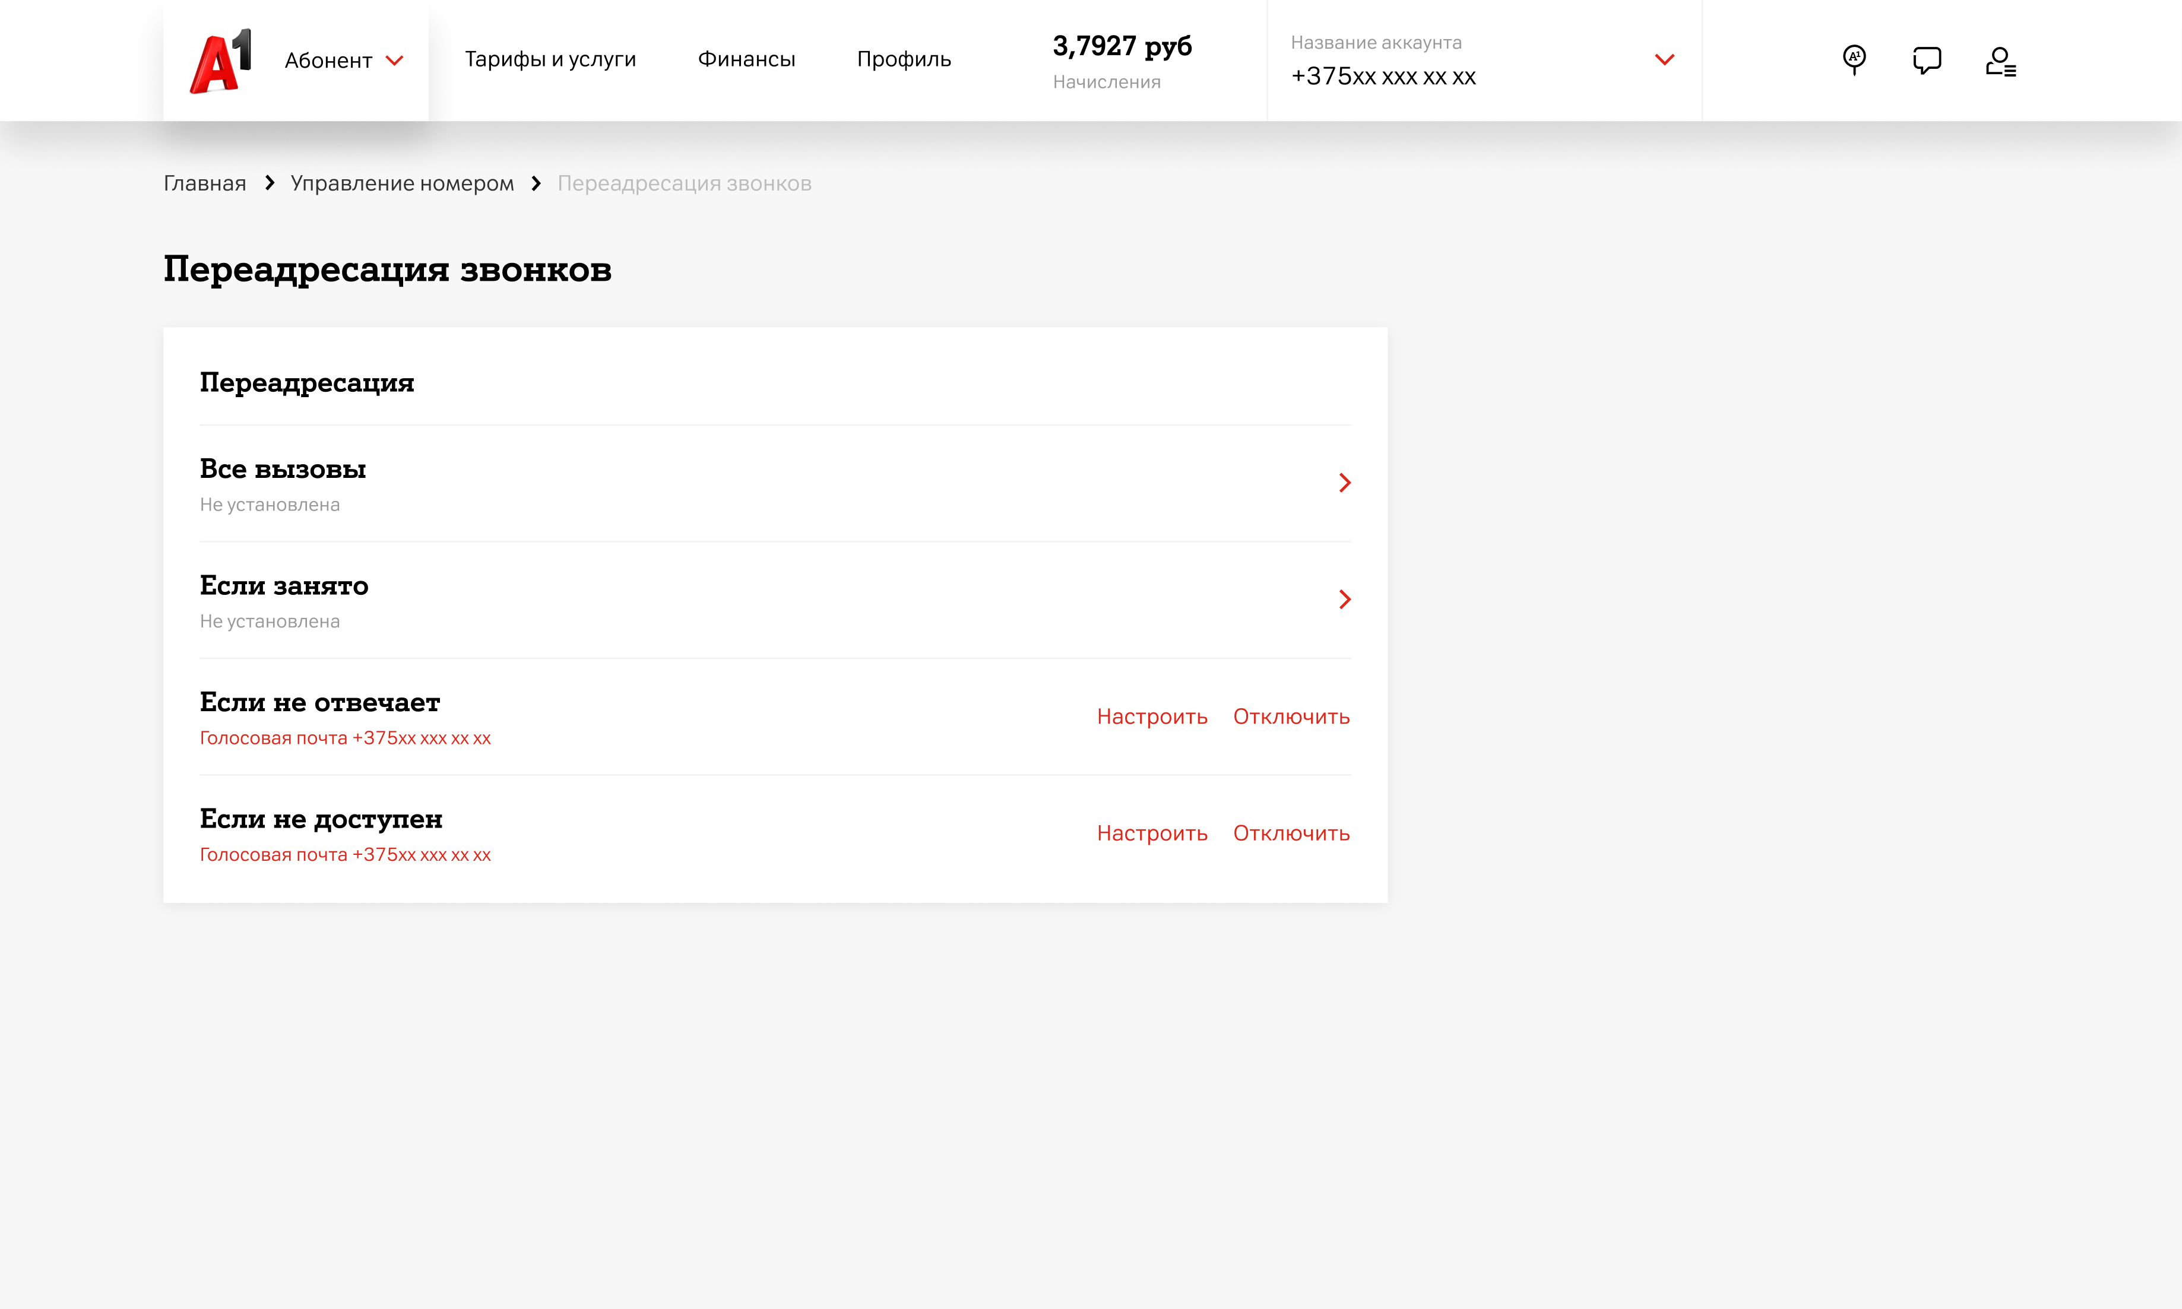Open the Профиль menu
The width and height of the screenshot is (2182, 1309).
[x=904, y=59]
